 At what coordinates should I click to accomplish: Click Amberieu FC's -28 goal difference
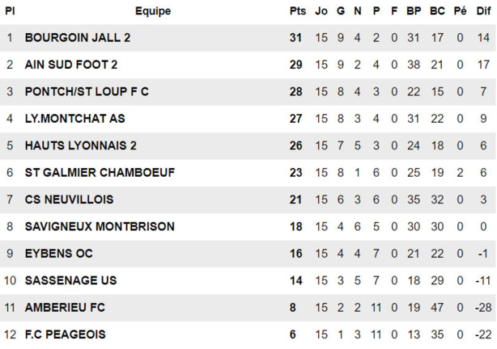coord(484,307)
